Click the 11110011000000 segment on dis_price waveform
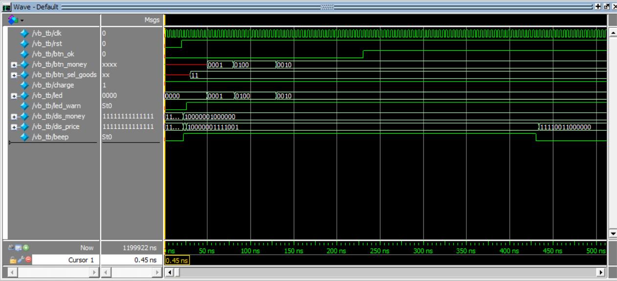The height and width of the screenshot is (281, 617). tap(572, 127)
